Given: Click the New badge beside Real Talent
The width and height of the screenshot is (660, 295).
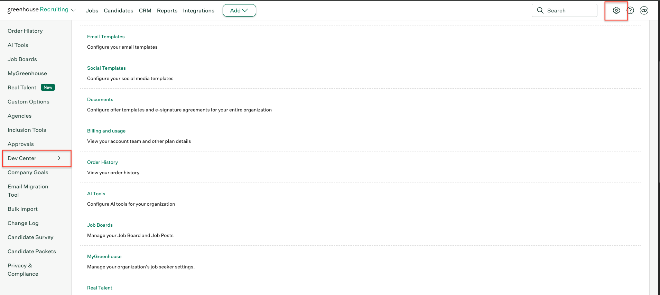Looking at the screenshot, I should [x=48, y=87].
